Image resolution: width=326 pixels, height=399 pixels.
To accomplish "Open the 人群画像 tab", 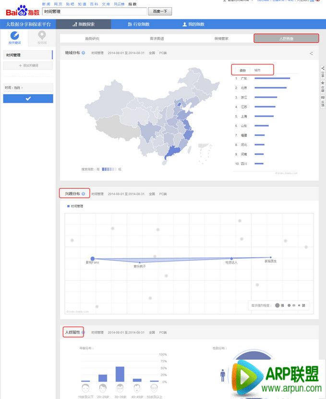I will (286, 38).
